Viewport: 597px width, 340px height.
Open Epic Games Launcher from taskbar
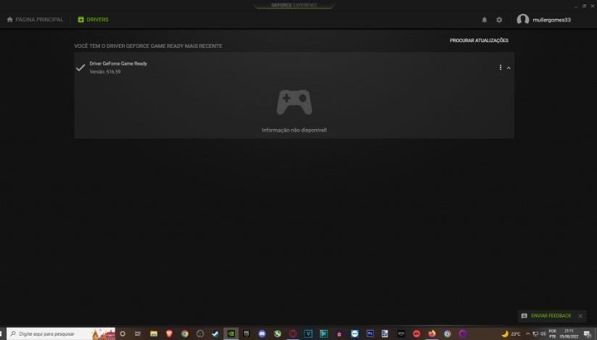click(x=247, y=333)
